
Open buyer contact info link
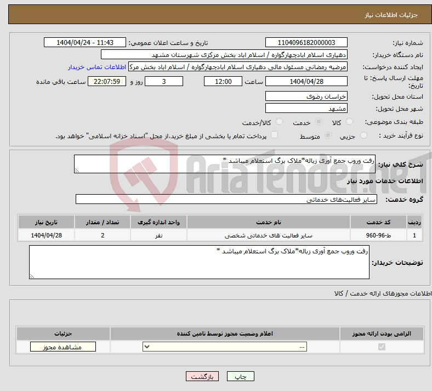click(x=97, y=67)
